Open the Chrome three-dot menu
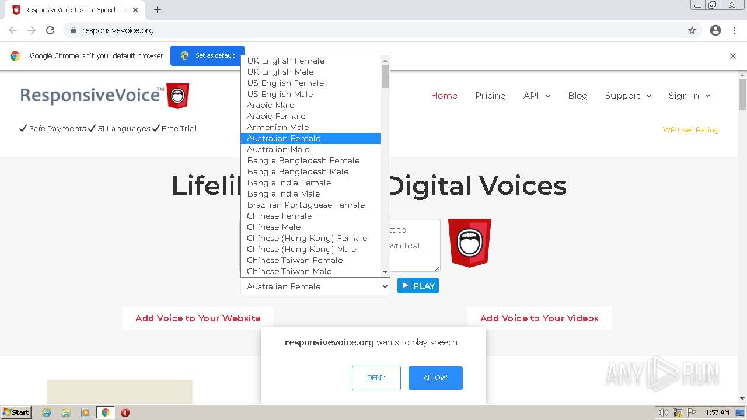 pyautogui.click(x=735, y=30)
